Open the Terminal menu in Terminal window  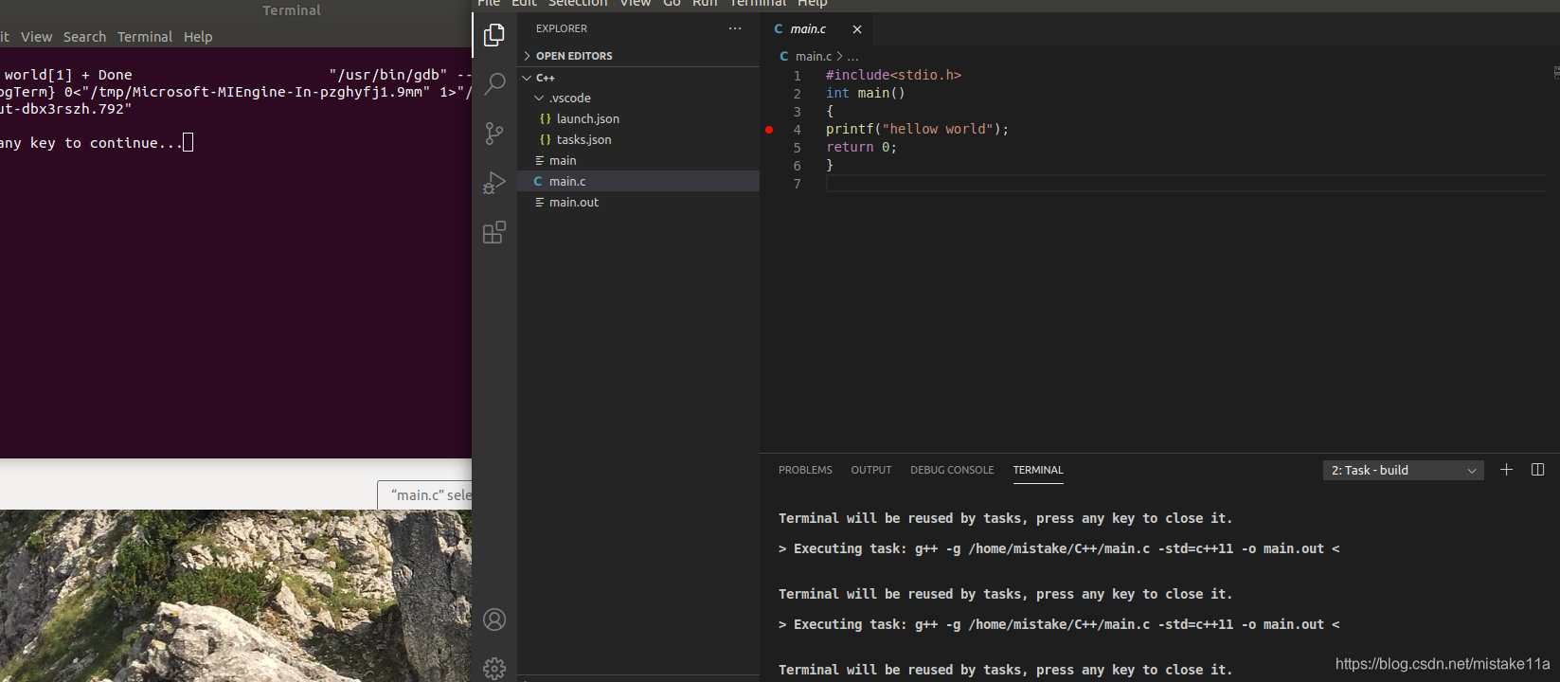(145, 37)
